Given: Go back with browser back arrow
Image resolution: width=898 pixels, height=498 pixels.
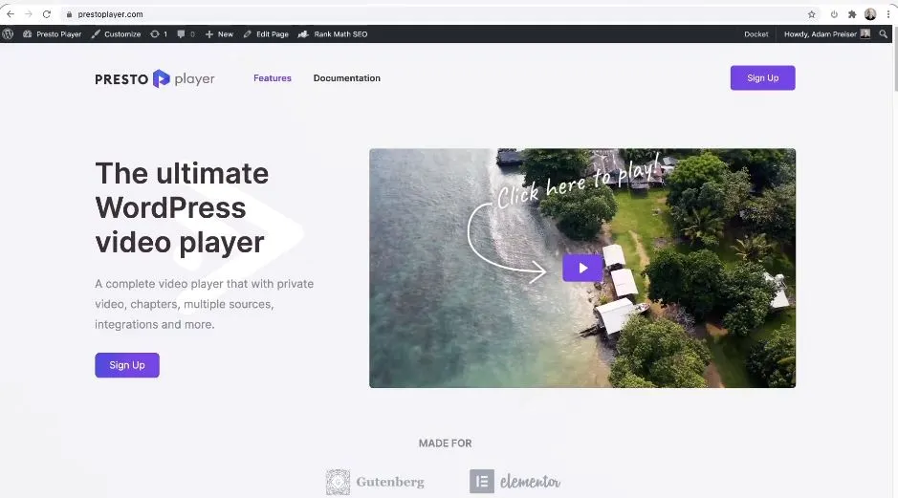Looking at the screenshot, I should point(11,14).
